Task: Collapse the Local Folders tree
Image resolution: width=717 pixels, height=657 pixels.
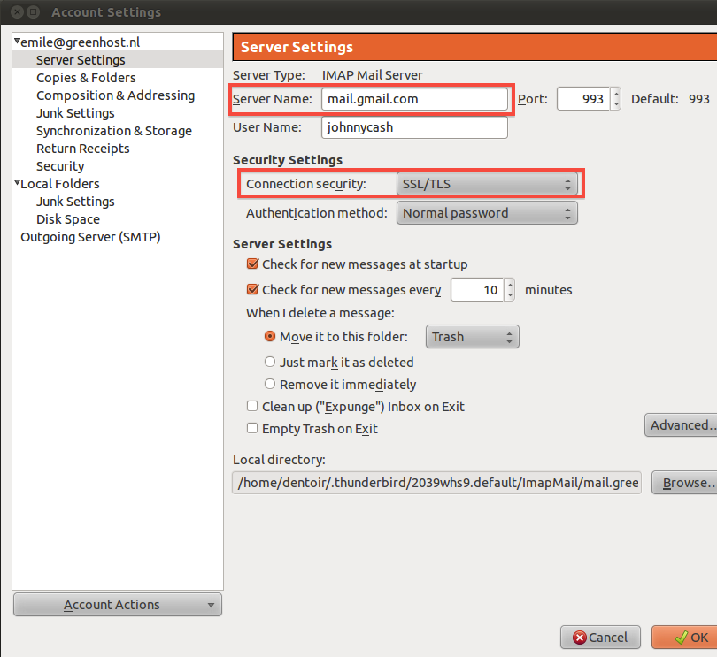Action: [17, 184]
